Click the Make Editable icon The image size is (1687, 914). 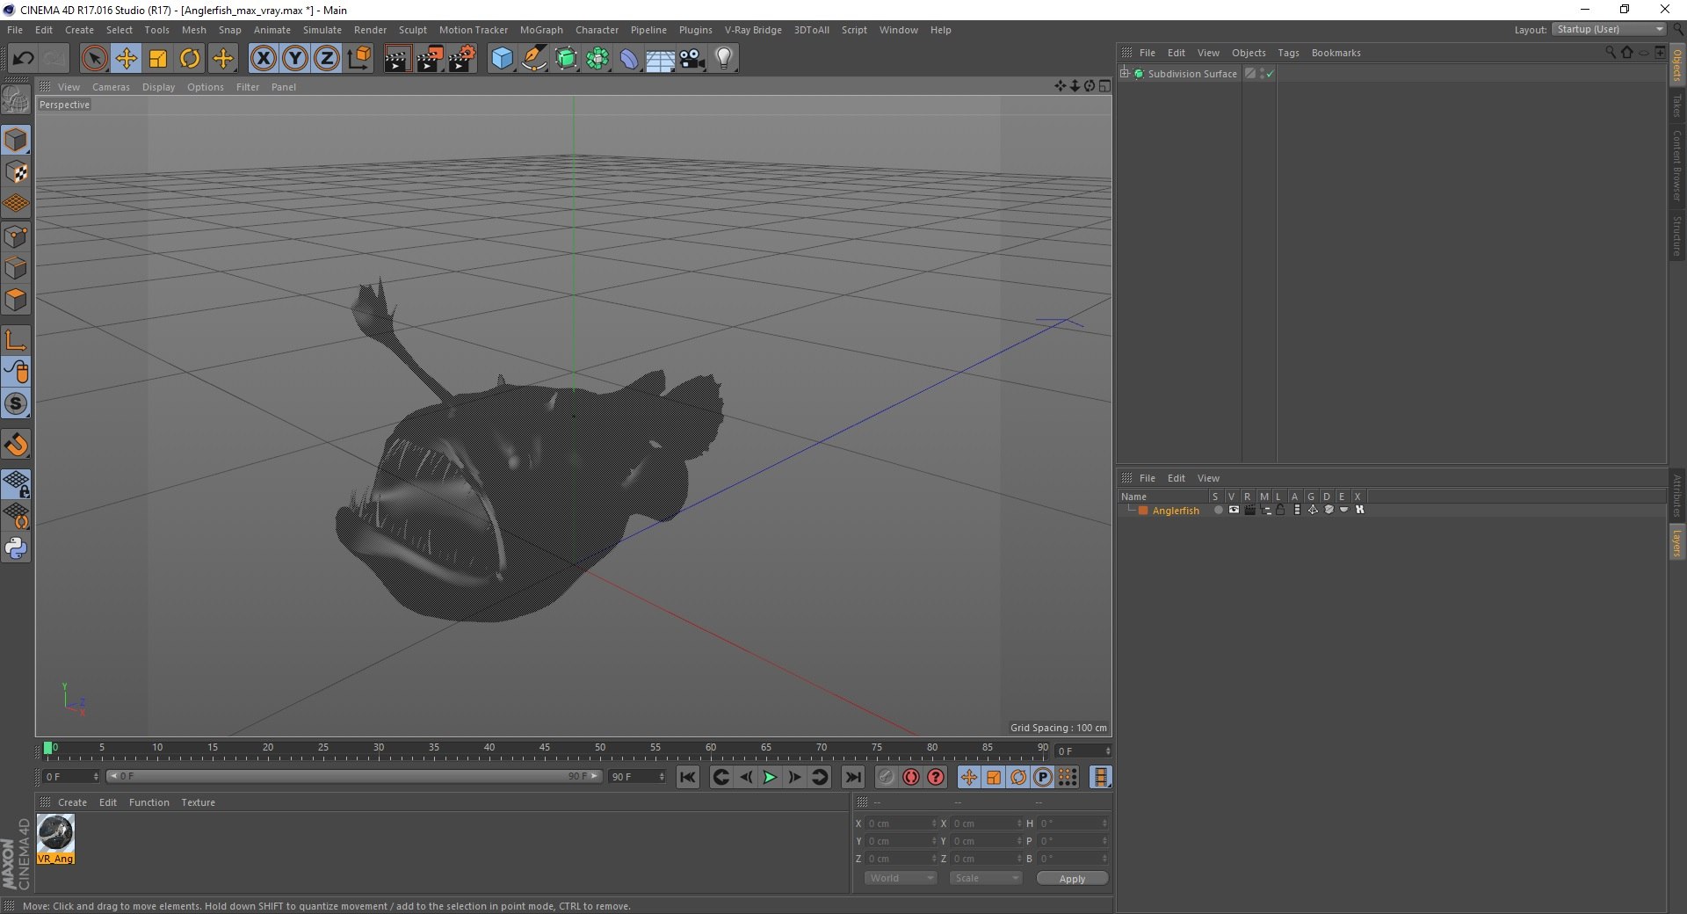click(x=16, y=99)
